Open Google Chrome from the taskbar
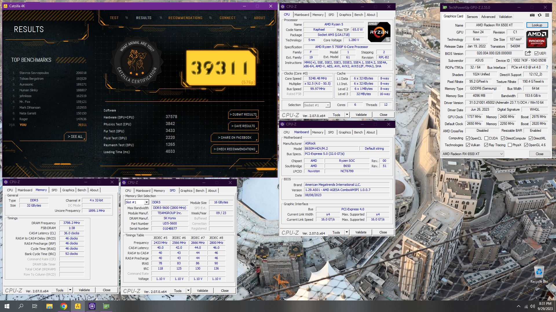This screenshot has height=312, width=556. pyautogui.click(x=64, y=306)
